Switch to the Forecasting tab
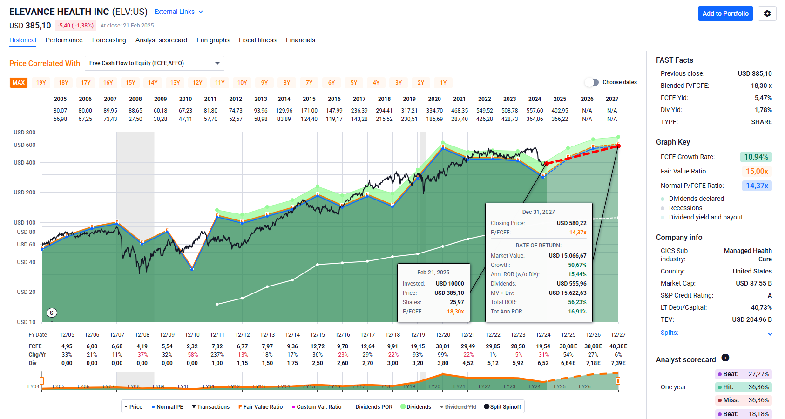This screenshot has height=419, width=785. click(109, 40)
